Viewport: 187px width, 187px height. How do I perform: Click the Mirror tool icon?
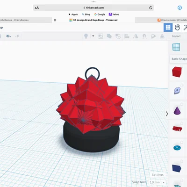coord(136,36)
